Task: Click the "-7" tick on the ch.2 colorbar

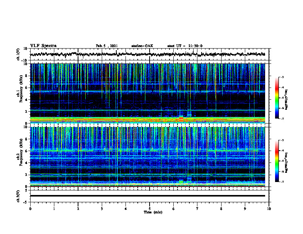Action: tap(282, 182)
